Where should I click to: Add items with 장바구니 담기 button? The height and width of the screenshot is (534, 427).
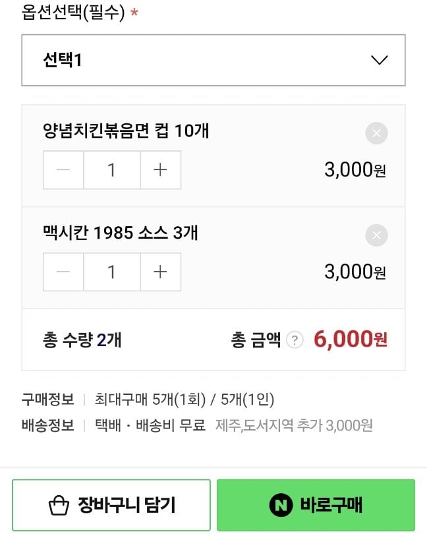click(x=111, y=506)
